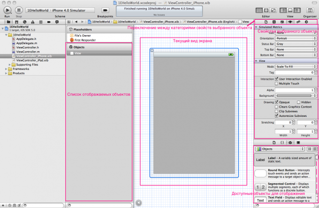This screenshot has height=208, width=319.
Task: Select the Label object in library
Action: click(285, 160)
